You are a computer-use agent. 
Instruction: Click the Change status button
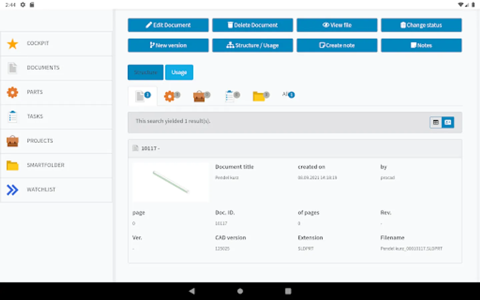(421, 25)
